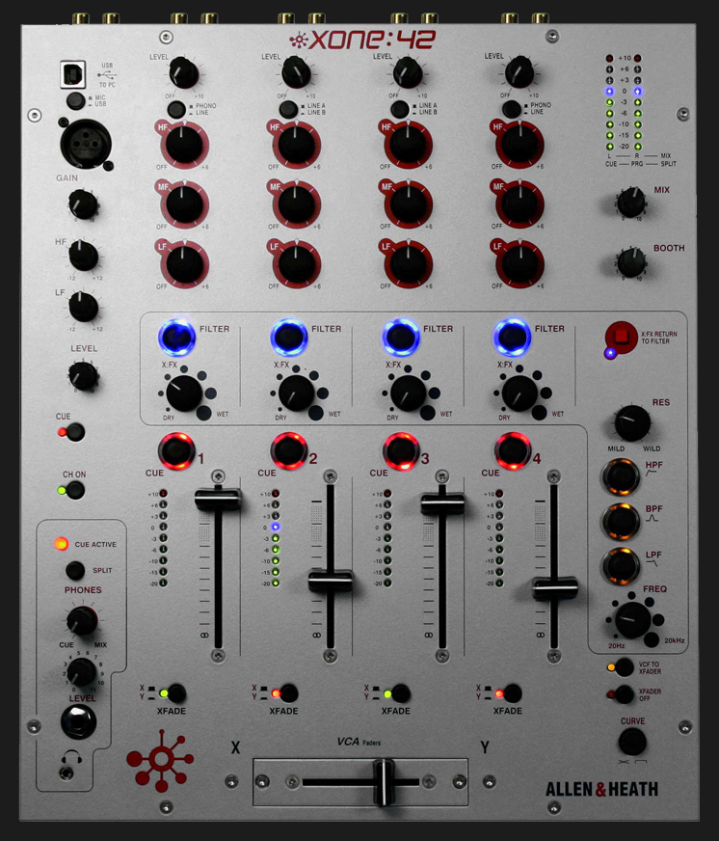Click the X-Y crossfader handle
The image size is (719, 841).
pos(384,781)
